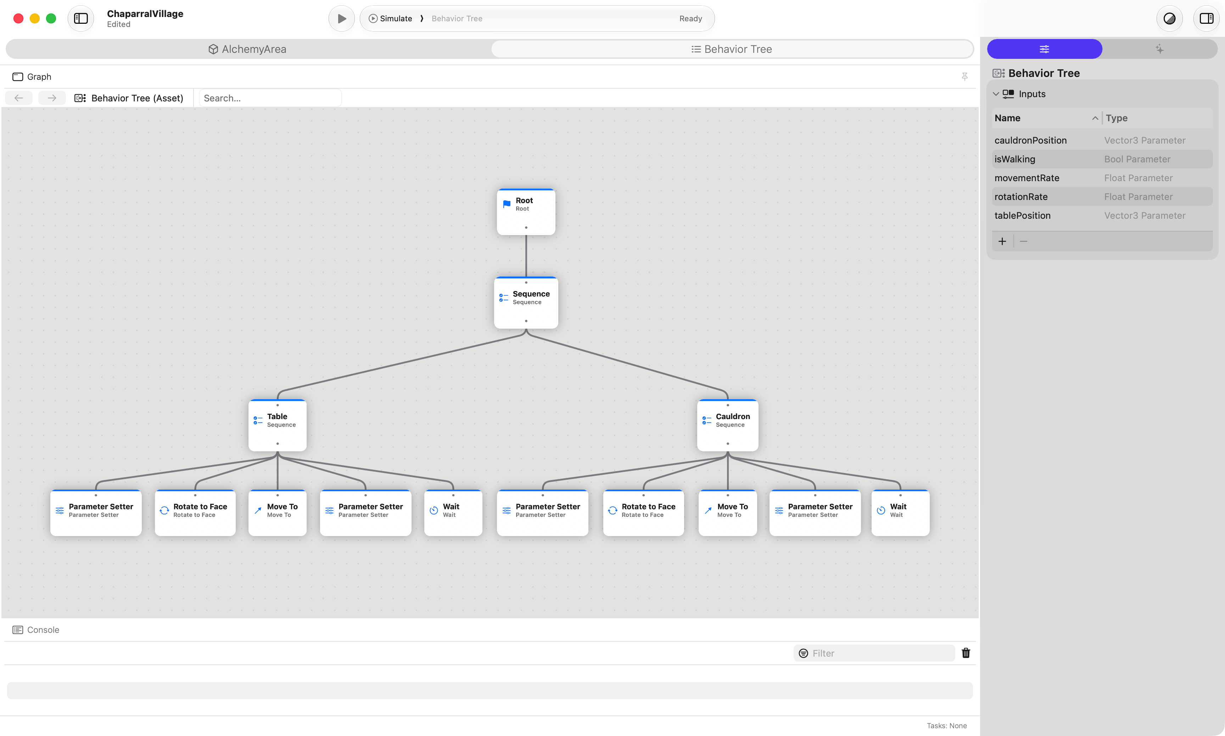The height and width of the screenshot is (736, 1225).
Task: Click the pin icon in Graph panel
Action: point(964,77)
